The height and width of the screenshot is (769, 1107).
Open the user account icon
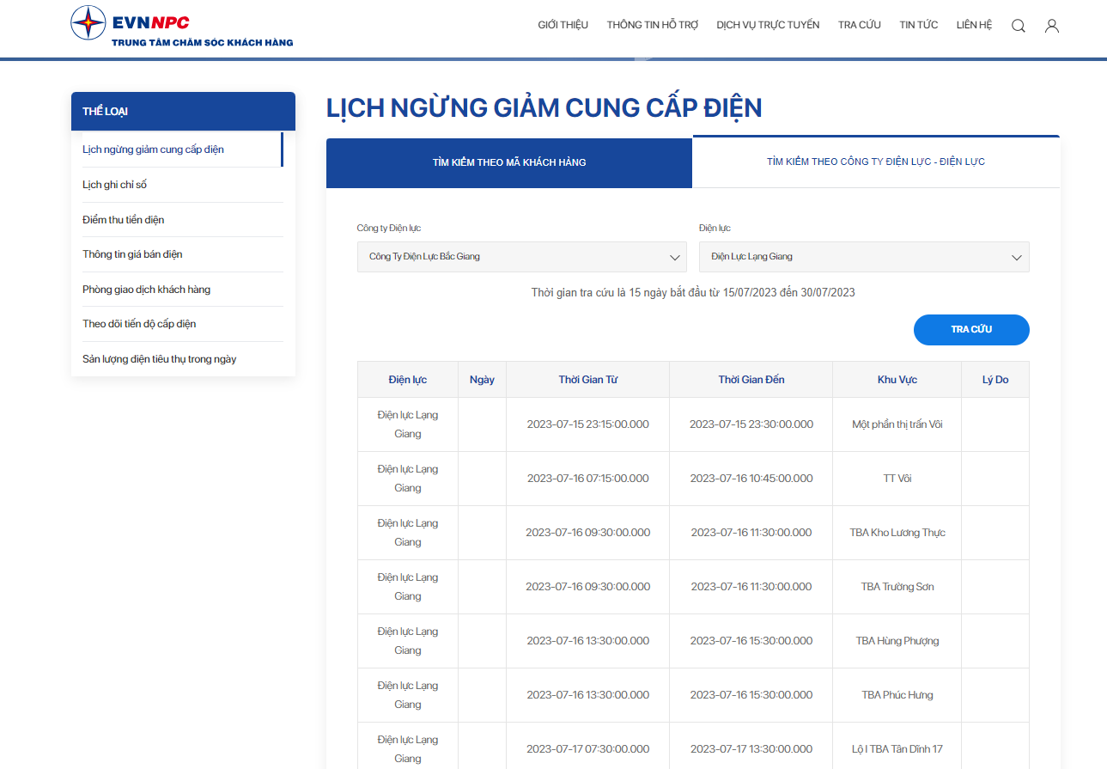[x=1052, y=26]
